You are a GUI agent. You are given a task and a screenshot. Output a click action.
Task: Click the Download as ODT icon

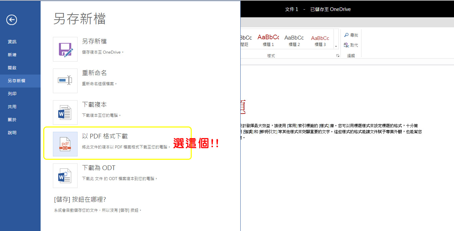pos(65,176)
